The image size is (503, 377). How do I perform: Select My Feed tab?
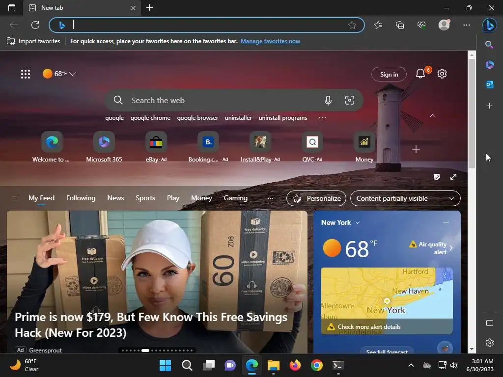pos(41,198)
